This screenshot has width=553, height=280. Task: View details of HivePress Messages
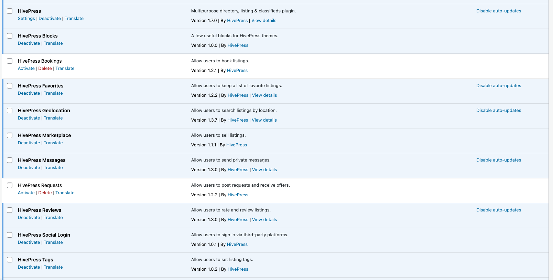(x=264, y=170)
